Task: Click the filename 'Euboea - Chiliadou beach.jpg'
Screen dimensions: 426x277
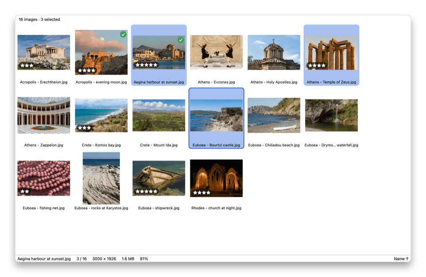Action: pyautogui.click(x=274, y=145)
